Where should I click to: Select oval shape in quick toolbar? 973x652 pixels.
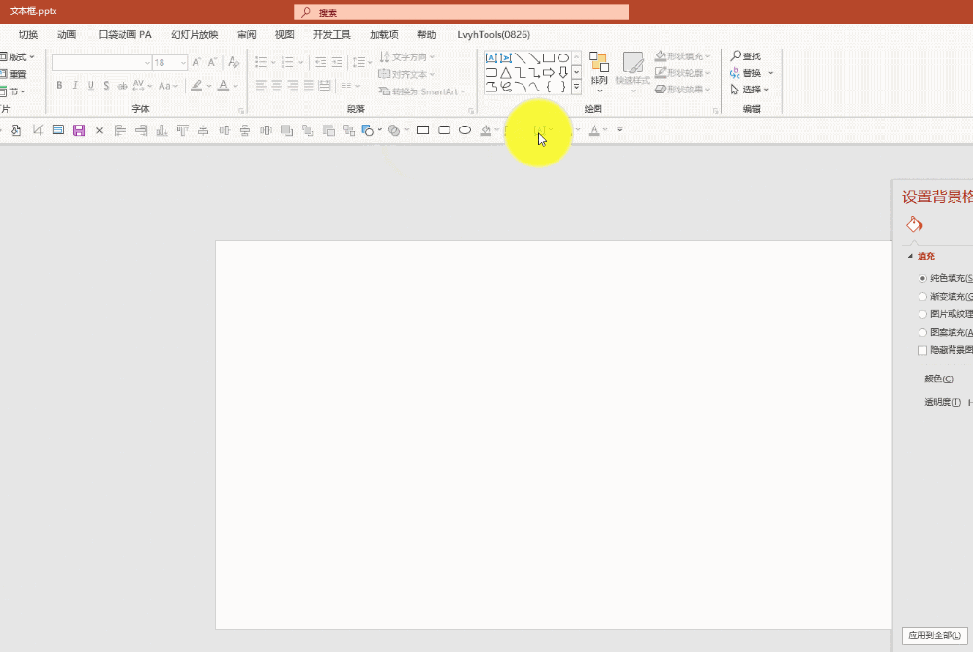click(465, 130)
